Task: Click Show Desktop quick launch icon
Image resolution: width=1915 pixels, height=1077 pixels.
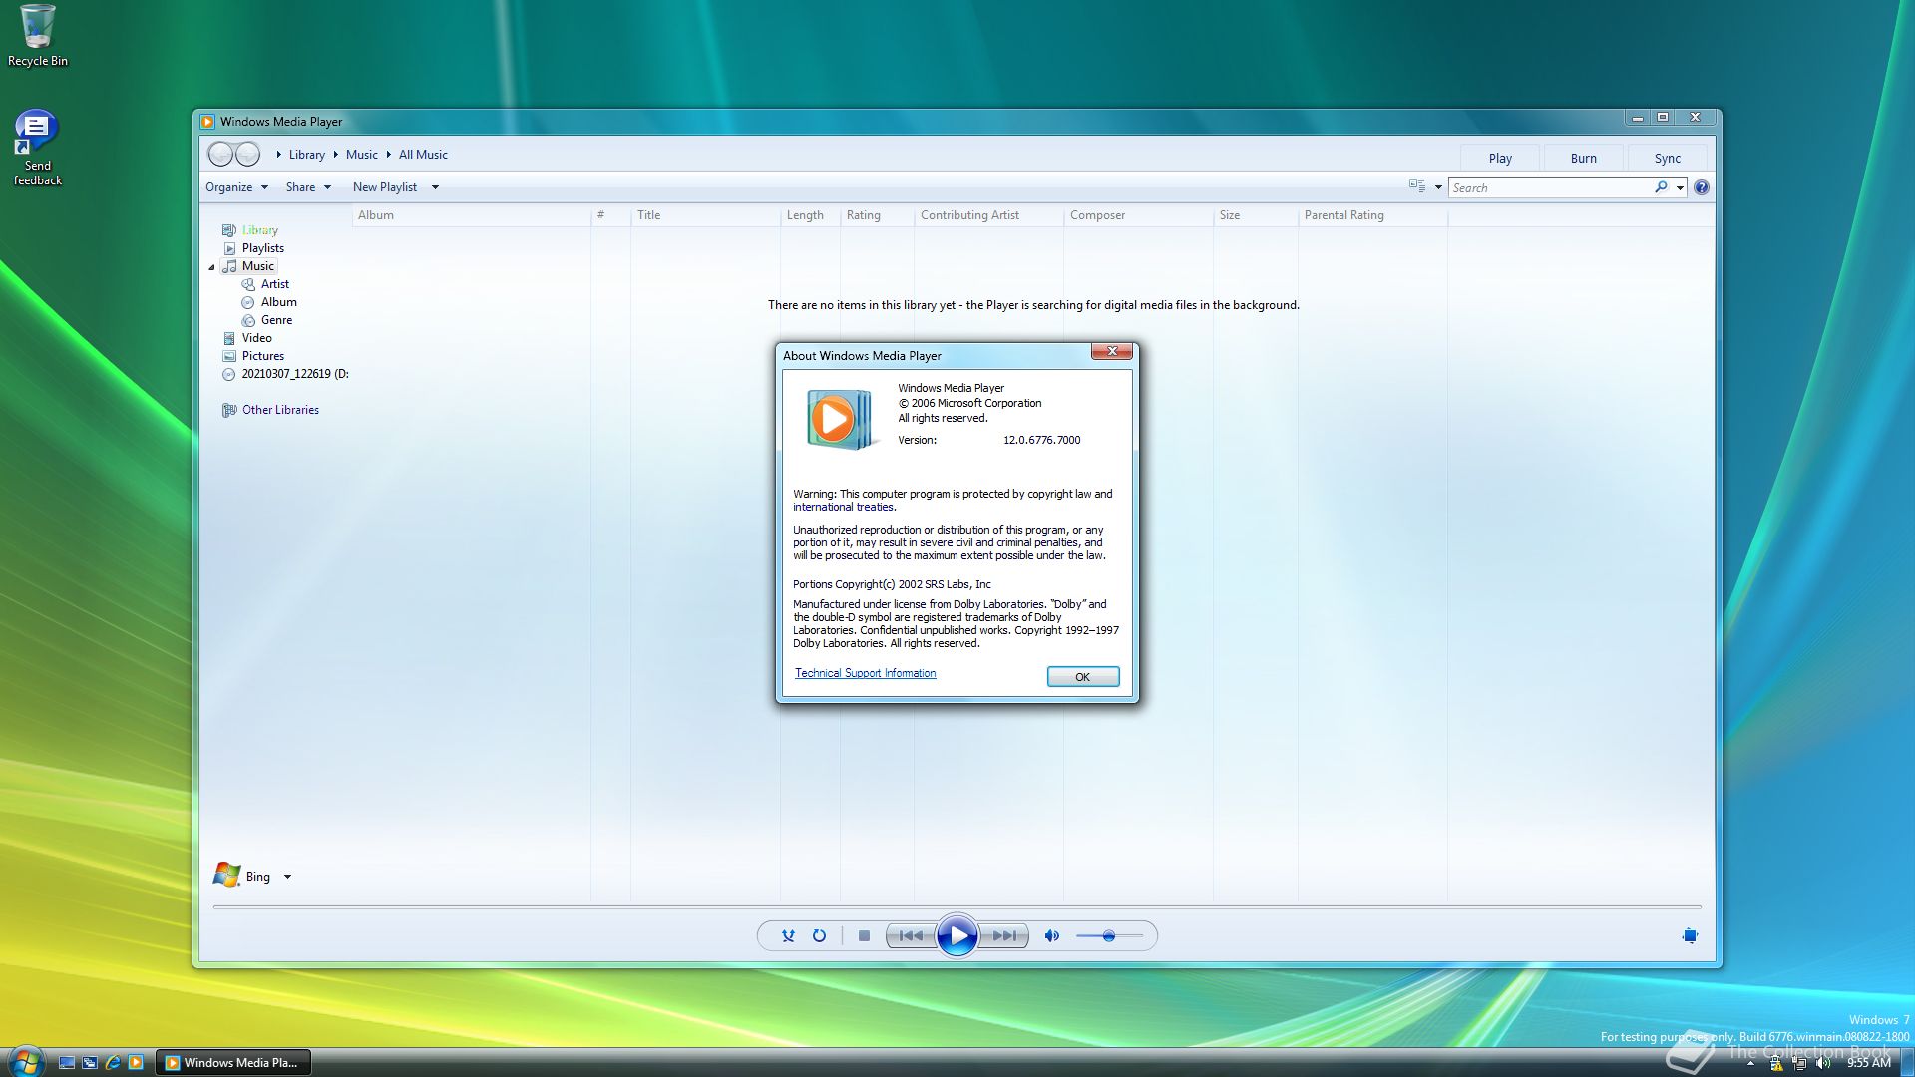Action: pos(67,1063)
